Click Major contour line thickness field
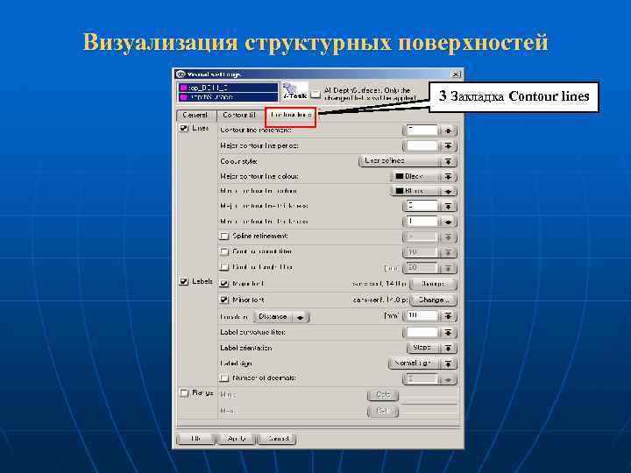631x473 pixels. click(421, 206)
